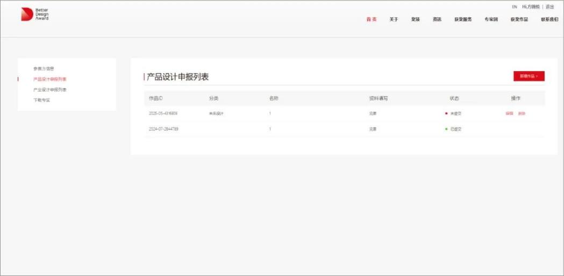Image resolution: width=564 pixels, height=276 pixels.
Task: Click the 删除 link for the 未提交 entry
Action: [522, 114]
